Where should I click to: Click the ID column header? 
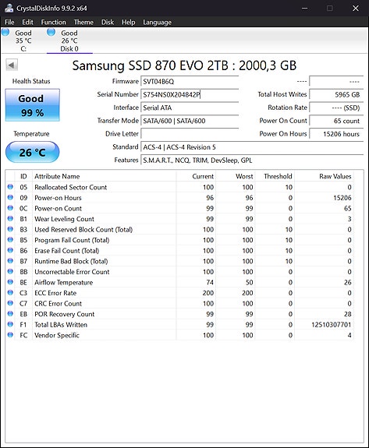(23, 176)
